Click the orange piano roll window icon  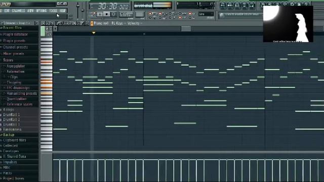click(x=92, y=23)
